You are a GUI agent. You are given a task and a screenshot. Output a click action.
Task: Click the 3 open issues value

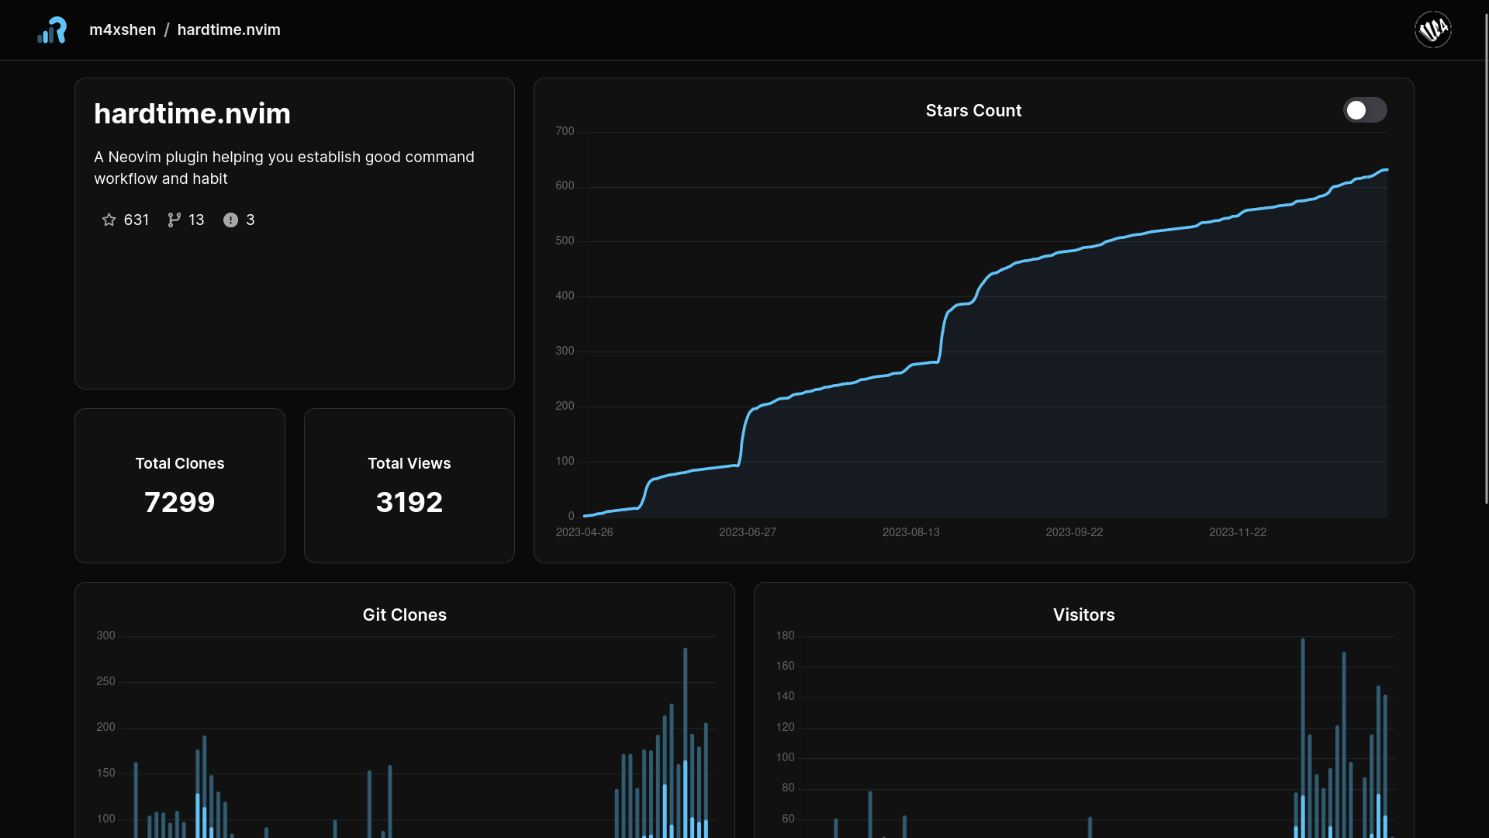[250, 220]
